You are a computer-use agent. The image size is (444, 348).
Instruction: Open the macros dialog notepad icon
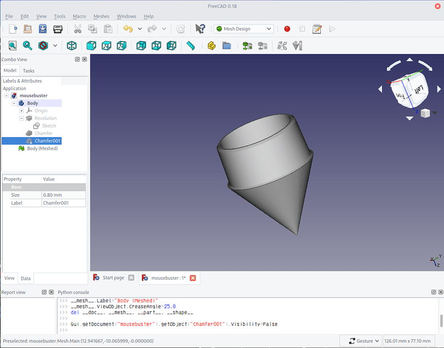click(x=317, y=29)
